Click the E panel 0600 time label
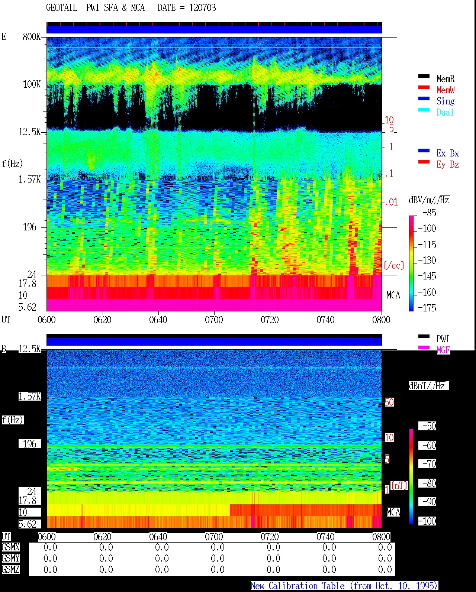 [x=46, y=320]
